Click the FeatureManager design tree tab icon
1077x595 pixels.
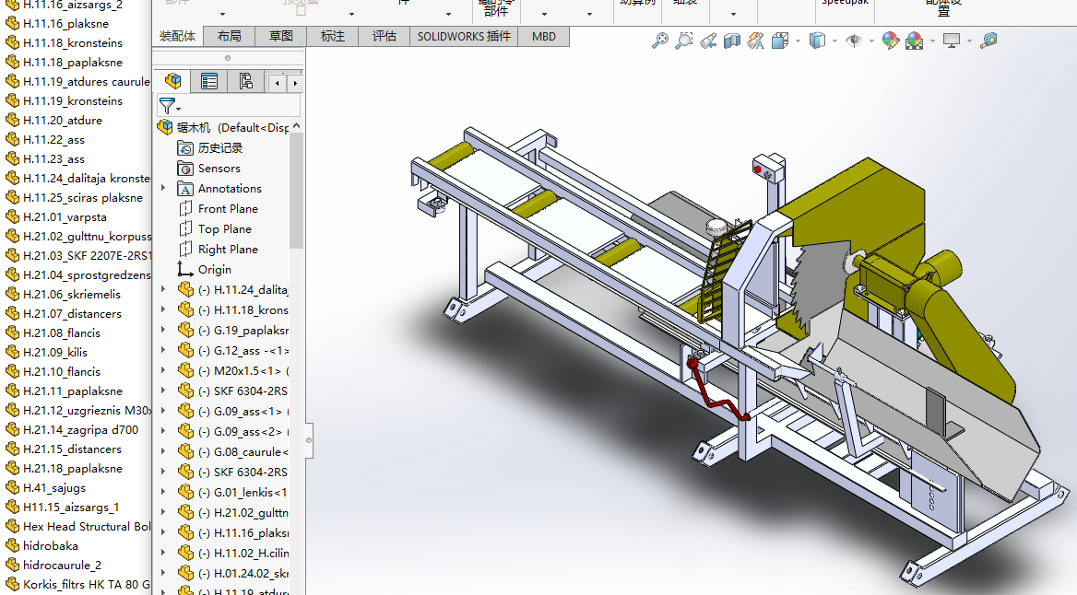(x=172, y=82)
